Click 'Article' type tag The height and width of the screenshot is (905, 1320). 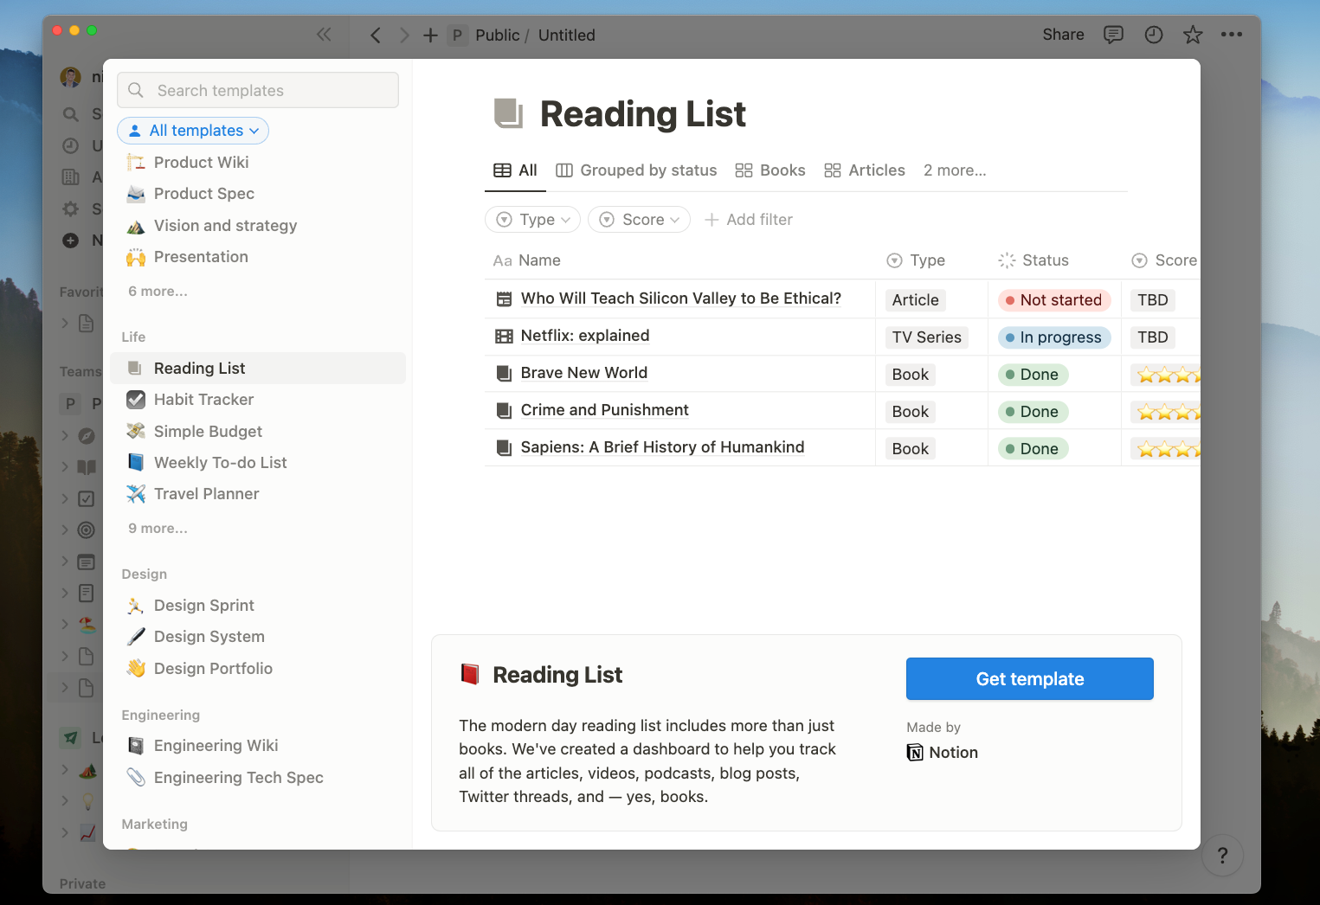(x=916, y=300)
